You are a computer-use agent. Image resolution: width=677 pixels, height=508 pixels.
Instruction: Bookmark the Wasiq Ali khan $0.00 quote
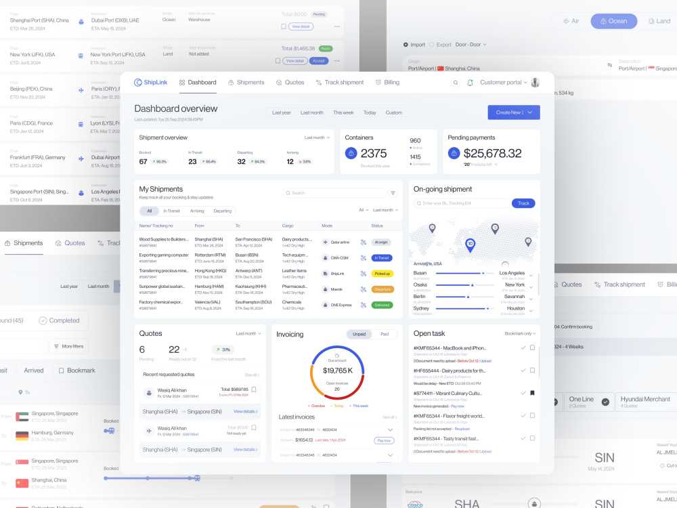pos(254,427)
